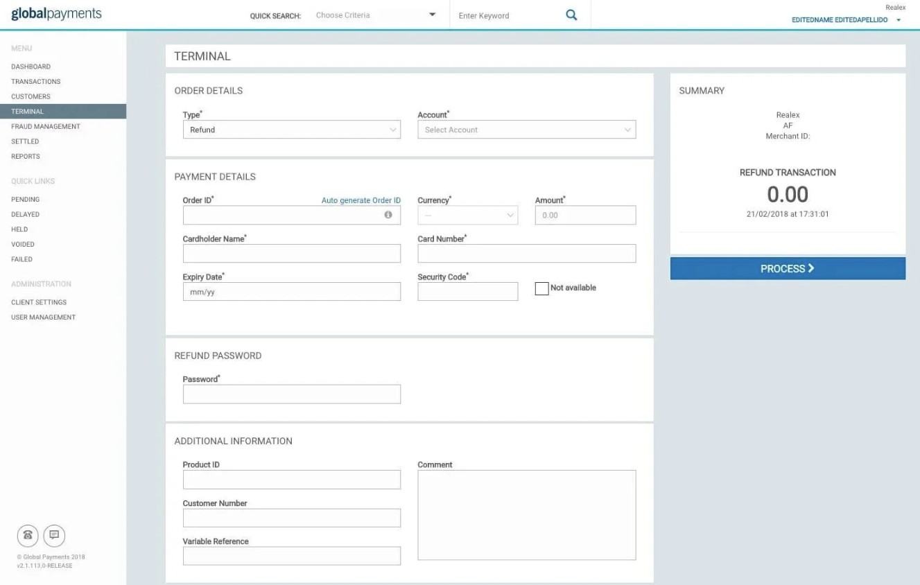920x585 pixels.
Task: Select Pending under Quick Links
Action: point(26,200)
